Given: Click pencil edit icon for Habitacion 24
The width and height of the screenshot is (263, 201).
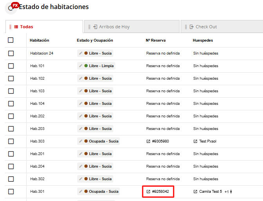Looking at the screenshot, I should pos(81,53).
